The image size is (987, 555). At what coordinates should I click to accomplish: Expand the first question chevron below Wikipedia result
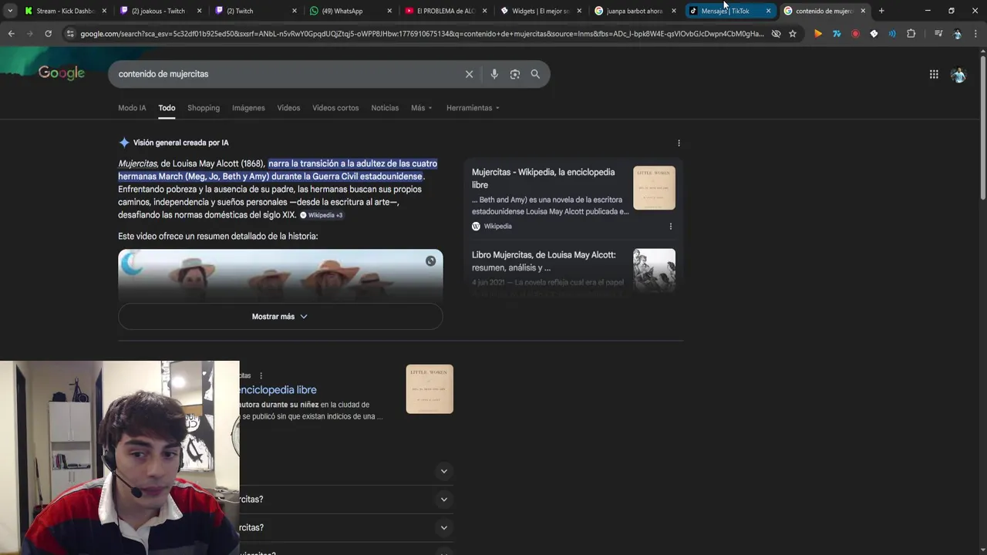[x=443, y=471]
